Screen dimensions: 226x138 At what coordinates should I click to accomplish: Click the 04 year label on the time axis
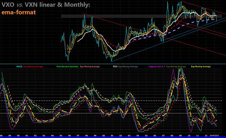pos(138,135)
